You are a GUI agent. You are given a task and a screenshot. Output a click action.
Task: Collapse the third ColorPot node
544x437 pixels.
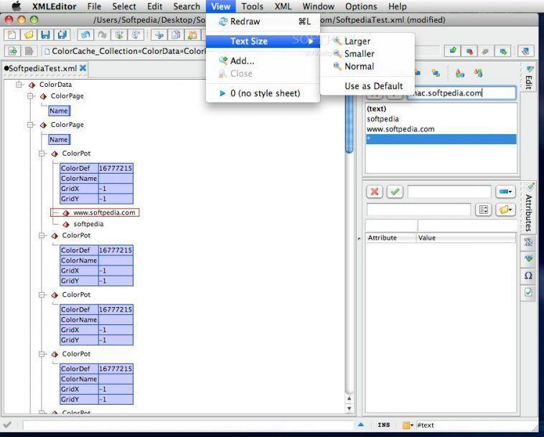[42, 294]
